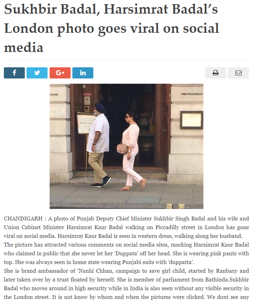Screen dimensions: 259x301
Task: Click the framed plaque on the right pillar
Action: point(192,120)
